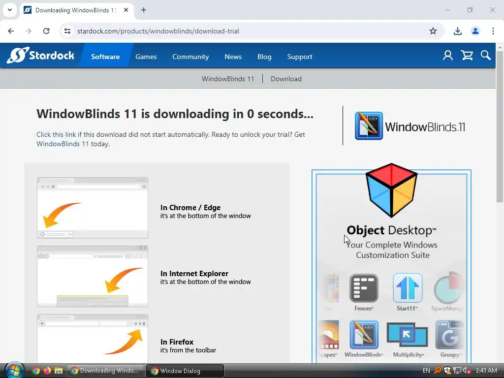Open Windows Start orb
This screenshot has width=504, height=378.
14,370
